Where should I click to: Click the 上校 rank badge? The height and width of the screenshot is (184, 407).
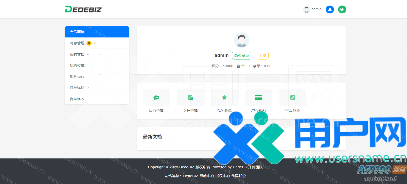point(262,55)
